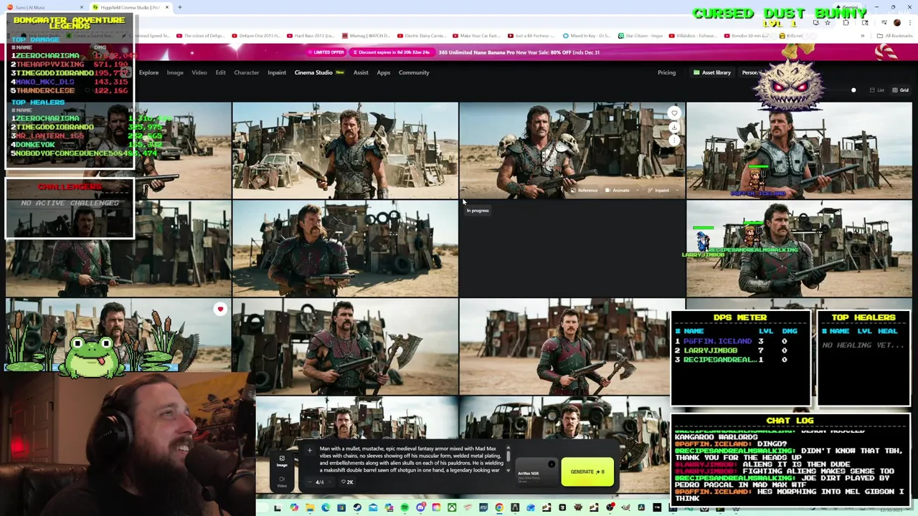Open the Pricing link
This screenshot has height=516, width=918.
pyautogui.click(x=666, y=72)
